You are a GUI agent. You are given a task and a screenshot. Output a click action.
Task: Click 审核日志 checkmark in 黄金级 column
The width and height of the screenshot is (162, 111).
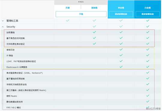121,49
